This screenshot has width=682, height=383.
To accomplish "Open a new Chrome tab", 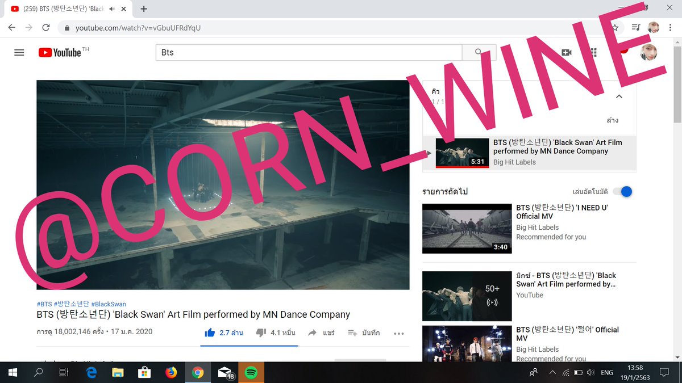I will (144, 9).
